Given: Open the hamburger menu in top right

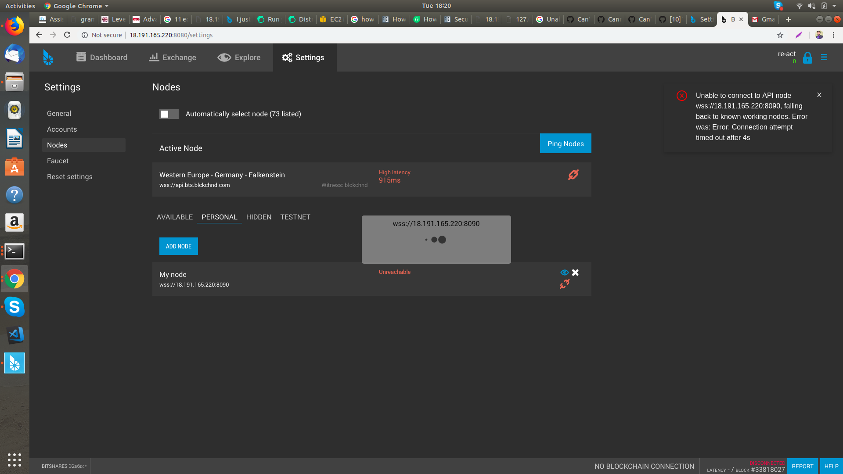Looking at the screenshot, I should (x=824, y=57).
